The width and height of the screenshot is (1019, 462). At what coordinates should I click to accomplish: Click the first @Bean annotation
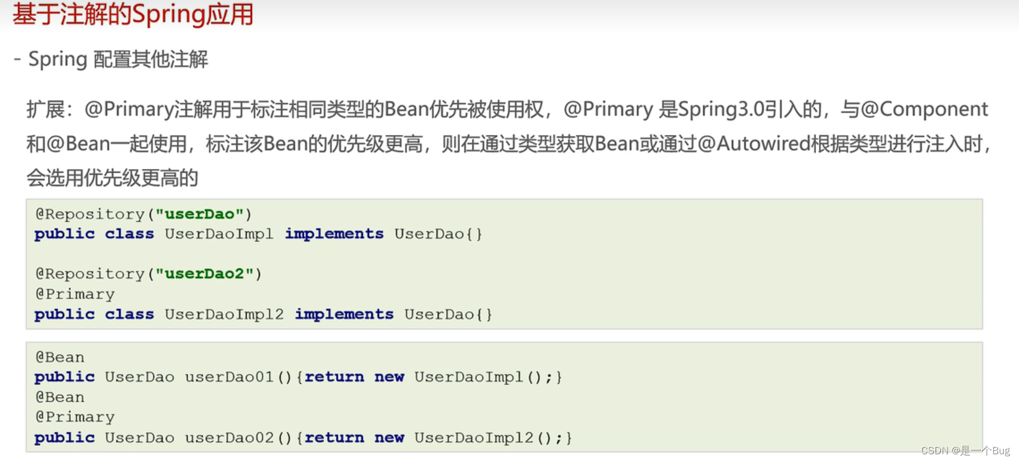coord(60,357)
